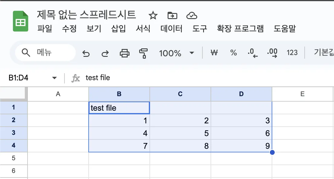Viewport: 334px width, 179px height.
Task: Open the 확장 프로그램 menu
Action: 240,29
